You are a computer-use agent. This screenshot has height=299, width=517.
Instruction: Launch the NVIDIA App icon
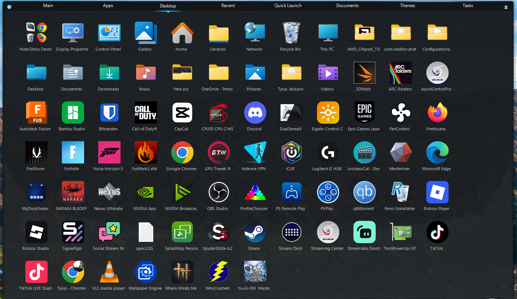(x=145, y=193)
